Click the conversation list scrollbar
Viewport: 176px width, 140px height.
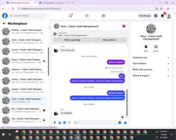click(48, 62)
